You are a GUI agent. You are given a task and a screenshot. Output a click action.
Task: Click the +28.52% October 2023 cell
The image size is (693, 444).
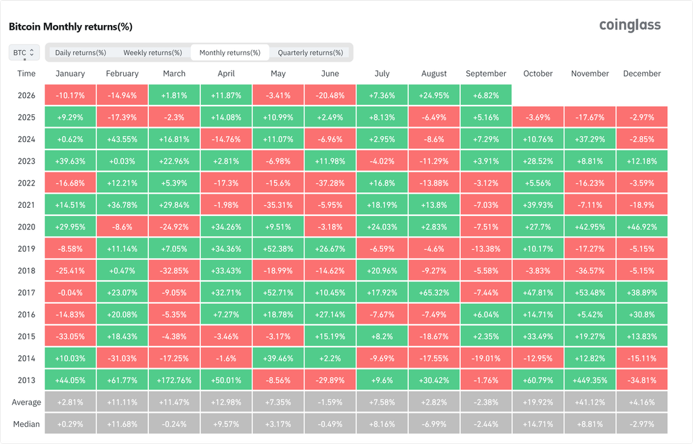point(538,161)
